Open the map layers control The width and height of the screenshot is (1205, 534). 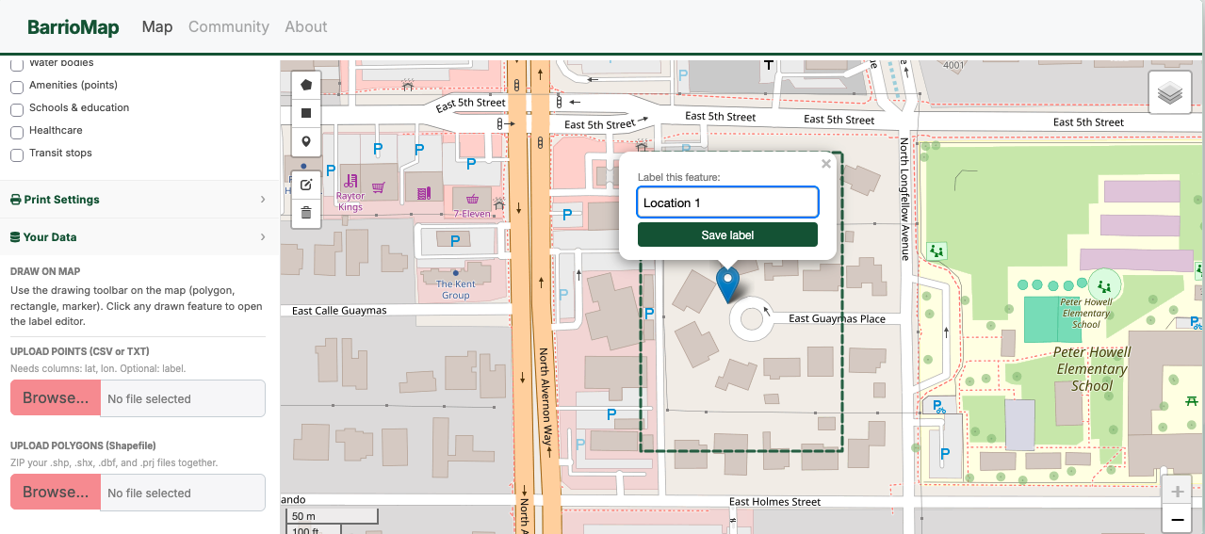pos(1170,93)
